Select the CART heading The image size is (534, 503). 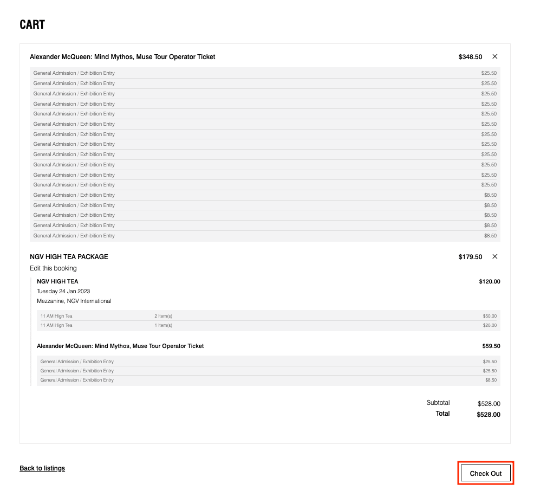pyautogui.click(x=32, y=24)
